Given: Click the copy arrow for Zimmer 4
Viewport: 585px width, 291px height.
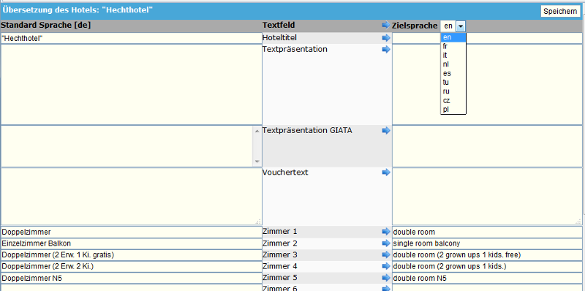Looking at the screenshot, I should [386, 266].
